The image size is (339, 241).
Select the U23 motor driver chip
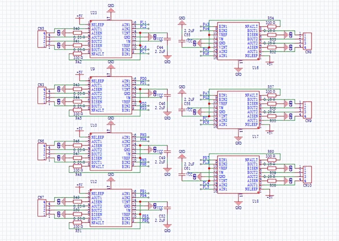click(x=111, y=39)
